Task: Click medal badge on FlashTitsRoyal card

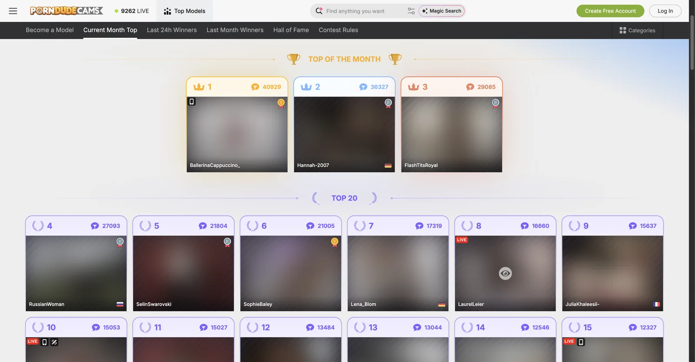Action: pyautogui.click(x=496, y=103)
